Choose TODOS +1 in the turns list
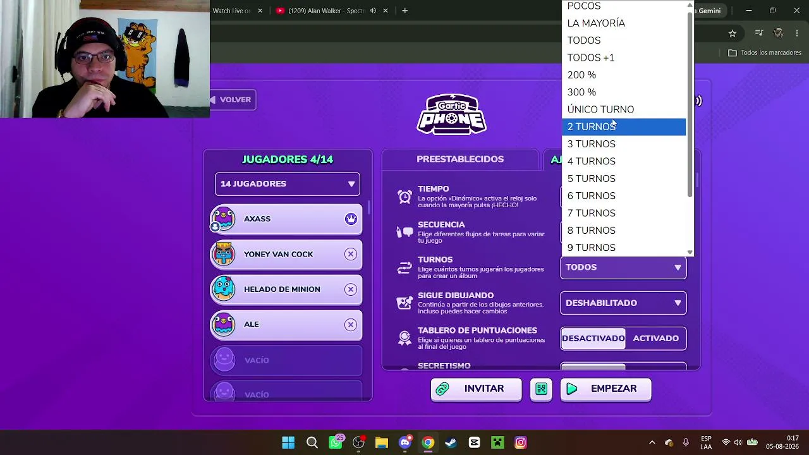 [624, 58]
